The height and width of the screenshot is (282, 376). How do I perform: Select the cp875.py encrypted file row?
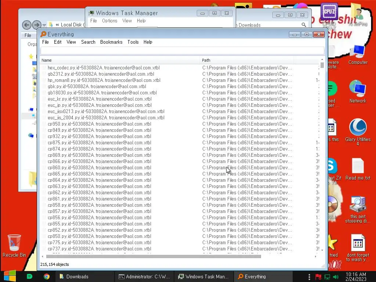[x=180, y=142]
